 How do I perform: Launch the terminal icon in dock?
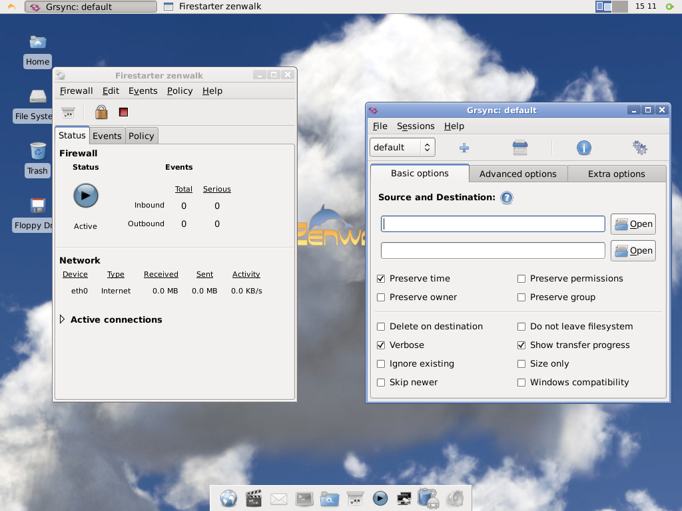pos(304,499)
